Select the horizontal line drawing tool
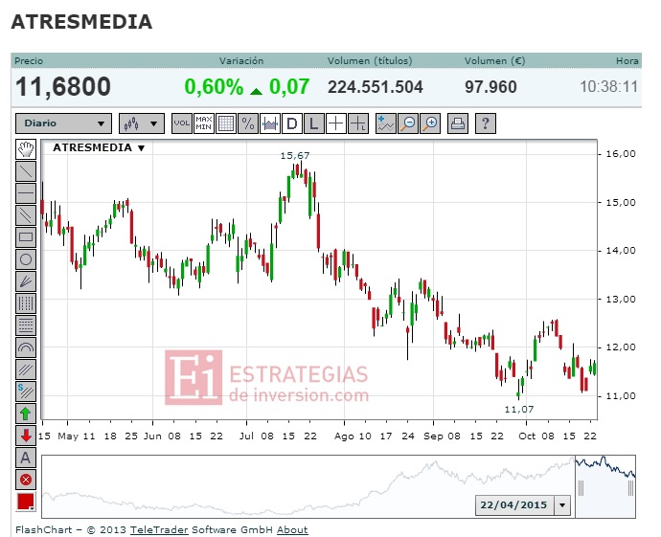This screenshot has height=537, width=661. (x=26, y=193)
